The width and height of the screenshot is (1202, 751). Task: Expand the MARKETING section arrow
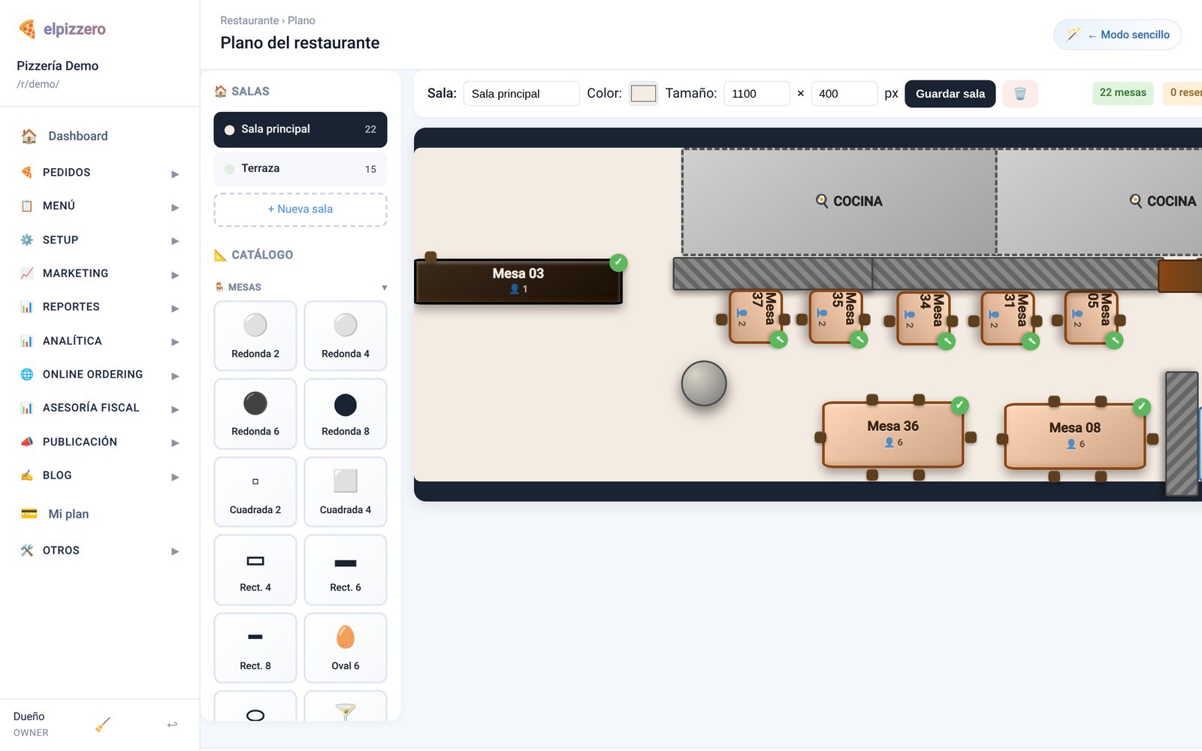(175, 275)
